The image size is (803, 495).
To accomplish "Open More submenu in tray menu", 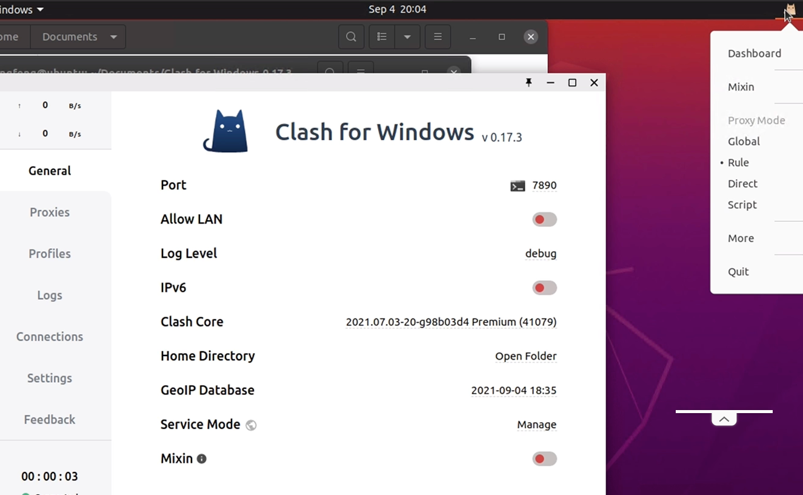I will click(741, 238).
